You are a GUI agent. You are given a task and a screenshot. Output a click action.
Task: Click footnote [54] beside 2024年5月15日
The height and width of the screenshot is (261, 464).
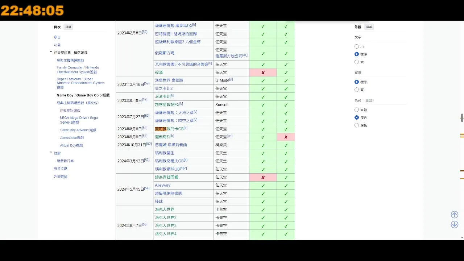pyautogui.click(x=147, y=188)
